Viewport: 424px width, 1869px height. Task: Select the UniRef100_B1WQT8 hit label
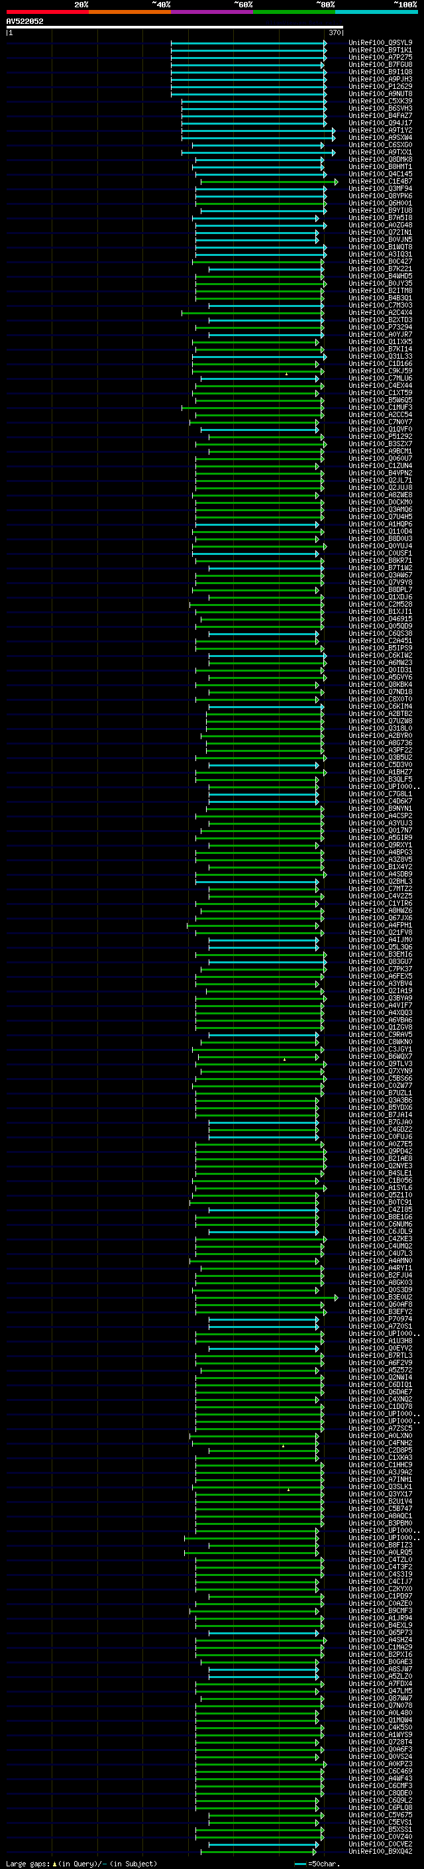[x=380, y=247]
